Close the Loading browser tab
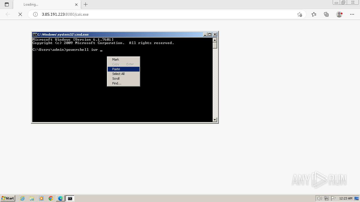Viewport: 360px width, 202px height. pos(76,4)
